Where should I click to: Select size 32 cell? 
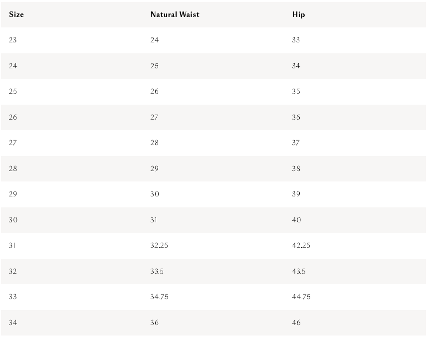click(13, 272)
